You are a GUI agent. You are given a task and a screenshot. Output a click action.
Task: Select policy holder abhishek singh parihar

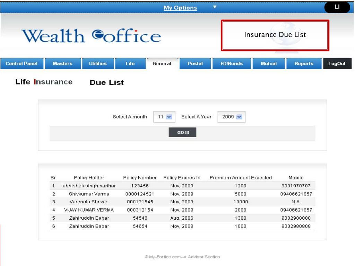click(89, 186)
